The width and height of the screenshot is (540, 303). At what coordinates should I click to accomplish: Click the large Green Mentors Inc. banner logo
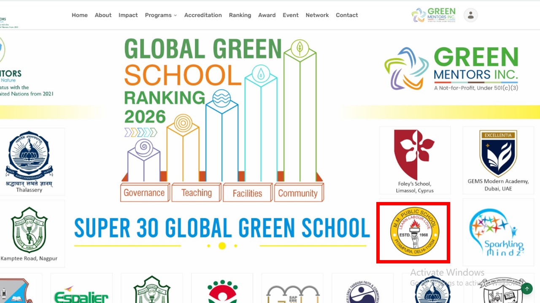pos(451,69)
